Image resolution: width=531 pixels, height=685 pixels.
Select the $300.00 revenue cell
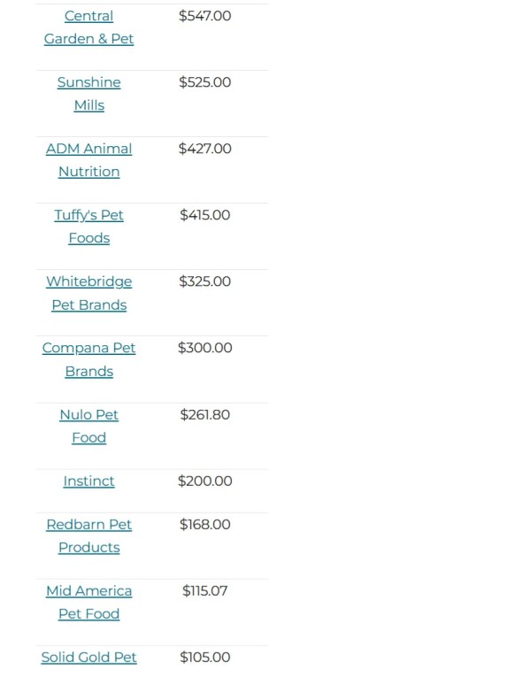pos(204,348)
